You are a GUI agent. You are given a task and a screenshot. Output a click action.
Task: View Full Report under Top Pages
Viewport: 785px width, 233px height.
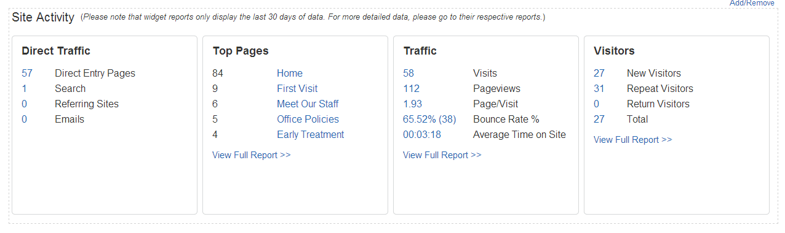click(252, 155)
